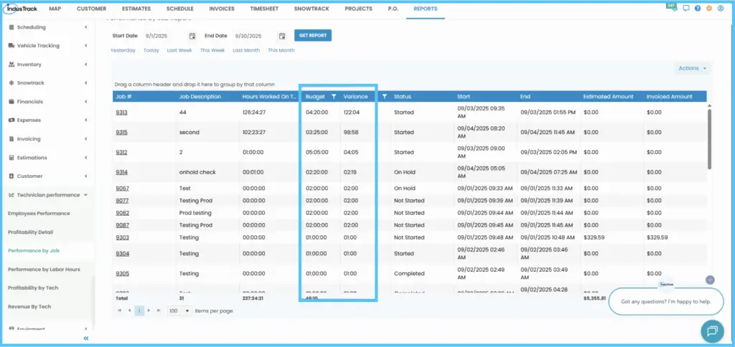Open items per page dropdown
735x347 pixels.
(x=179, y=310)
